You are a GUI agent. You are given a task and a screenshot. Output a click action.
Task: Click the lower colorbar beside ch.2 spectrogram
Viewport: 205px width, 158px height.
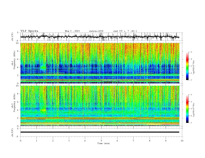click(x=187, y=109)
